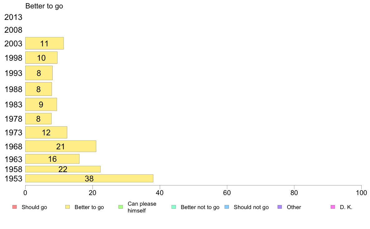
Task: Click the 1998 bar showing 10
Action: click(x=41, y=58)
